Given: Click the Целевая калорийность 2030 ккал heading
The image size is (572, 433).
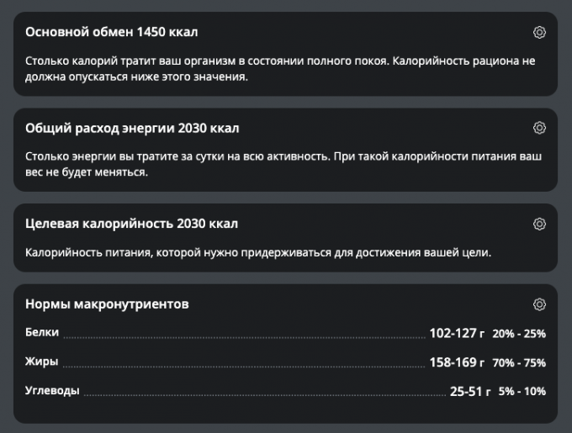Looking at the screenshot, I should [x=131, y=224].
